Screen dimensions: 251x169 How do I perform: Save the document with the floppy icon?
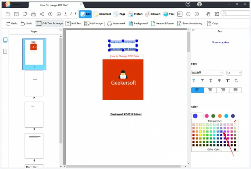(16, 14)
